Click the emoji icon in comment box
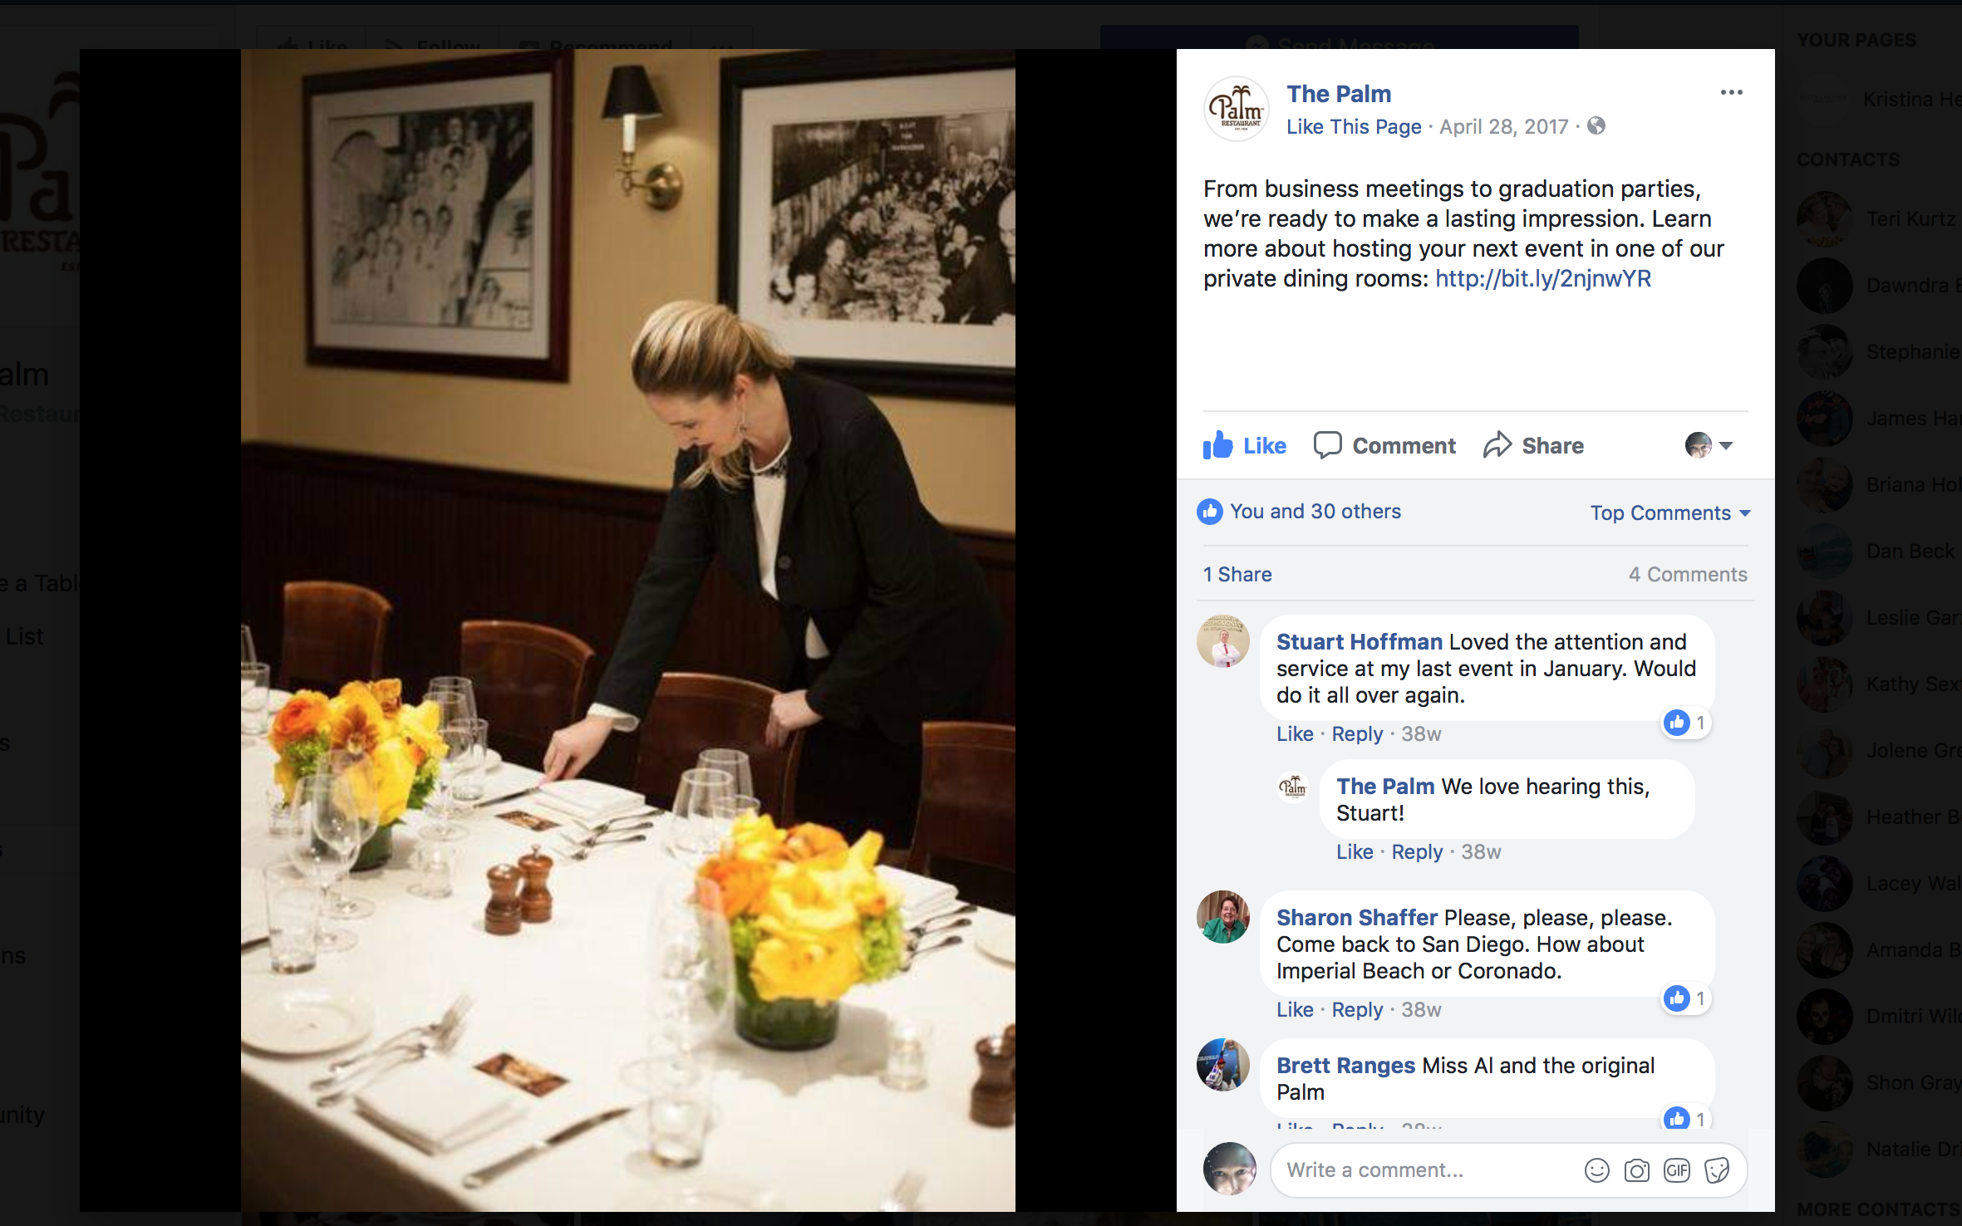1962x1226 pixels. coord(1596,1170)
